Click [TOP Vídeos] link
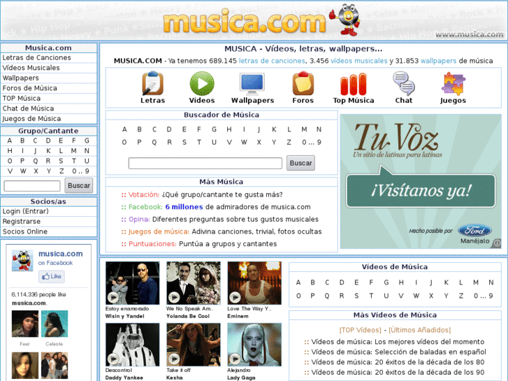508x381 pixels. [361, 330]
